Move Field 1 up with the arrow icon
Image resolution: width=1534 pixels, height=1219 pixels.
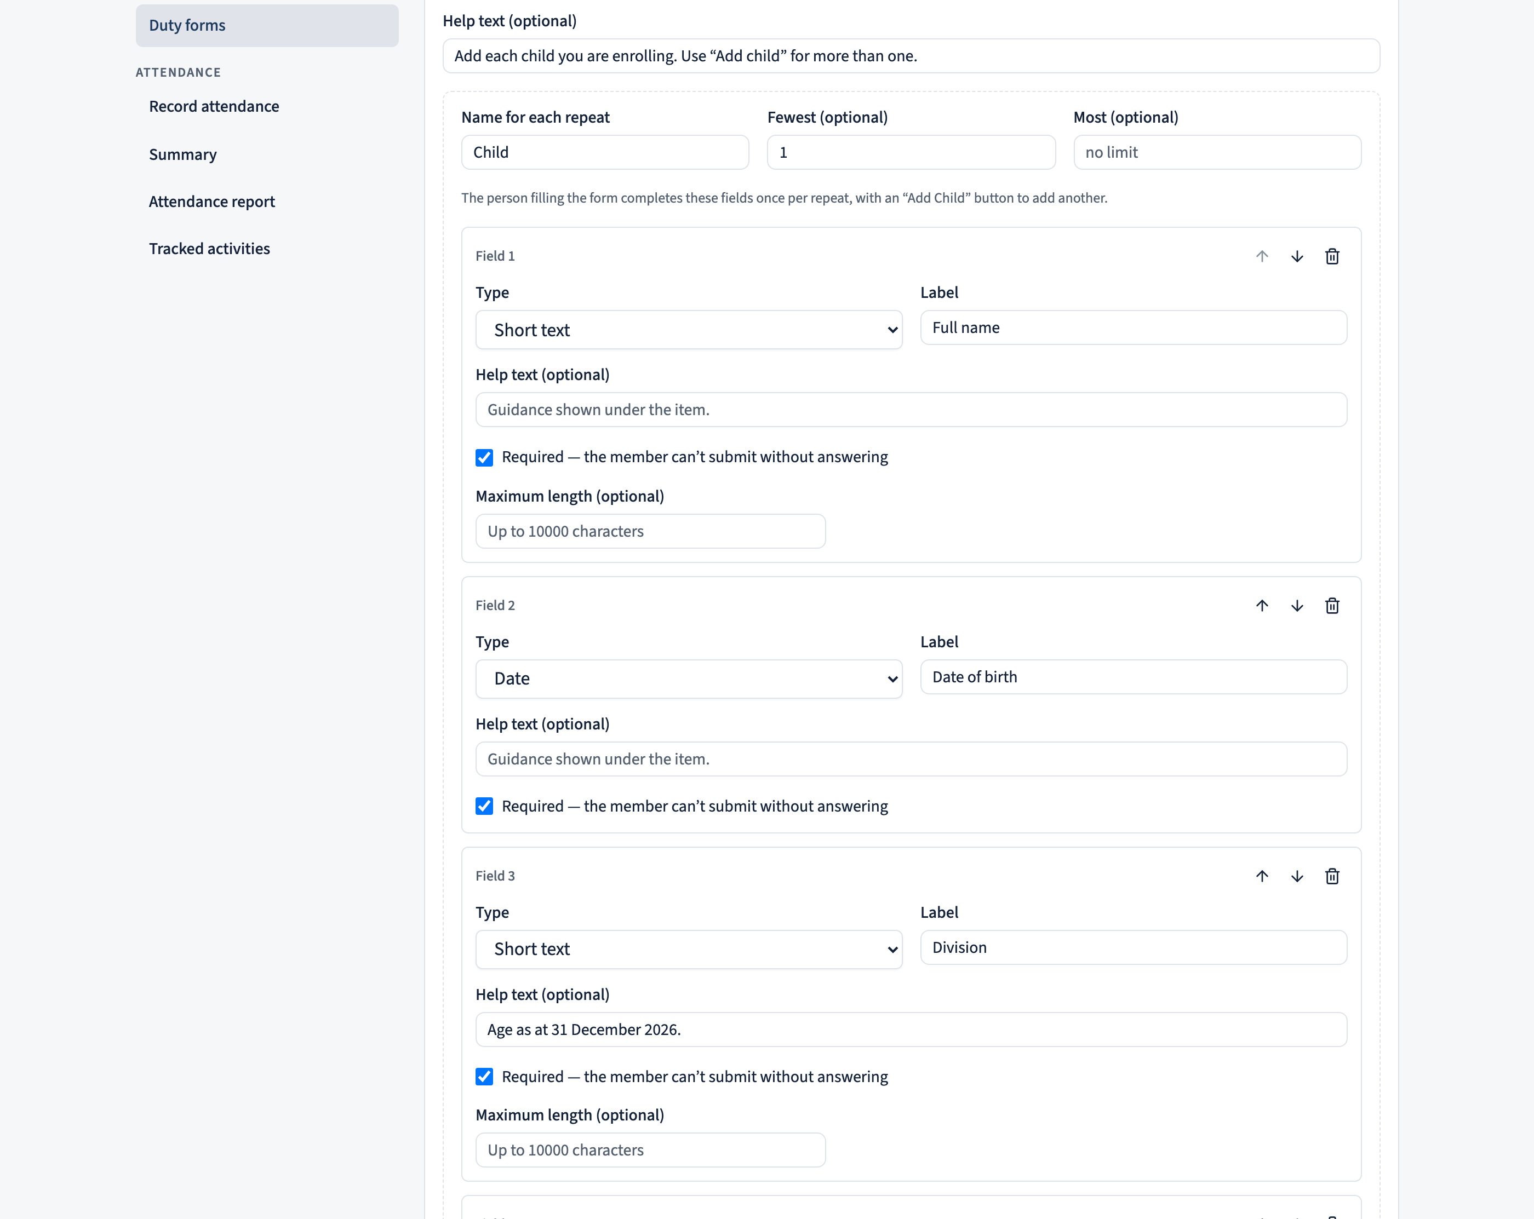1262,256
